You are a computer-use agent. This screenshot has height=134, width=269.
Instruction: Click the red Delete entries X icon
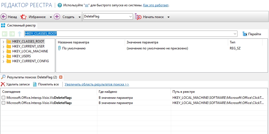click(x=3, y=84)
